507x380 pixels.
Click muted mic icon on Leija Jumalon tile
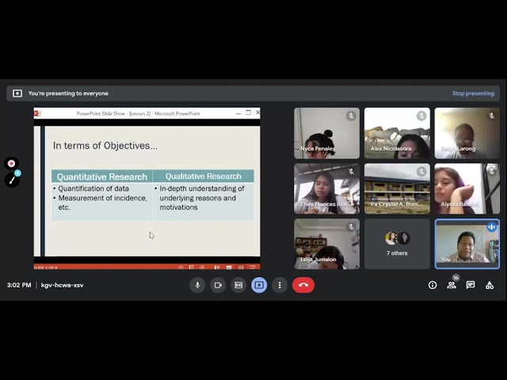click(351, 227)
